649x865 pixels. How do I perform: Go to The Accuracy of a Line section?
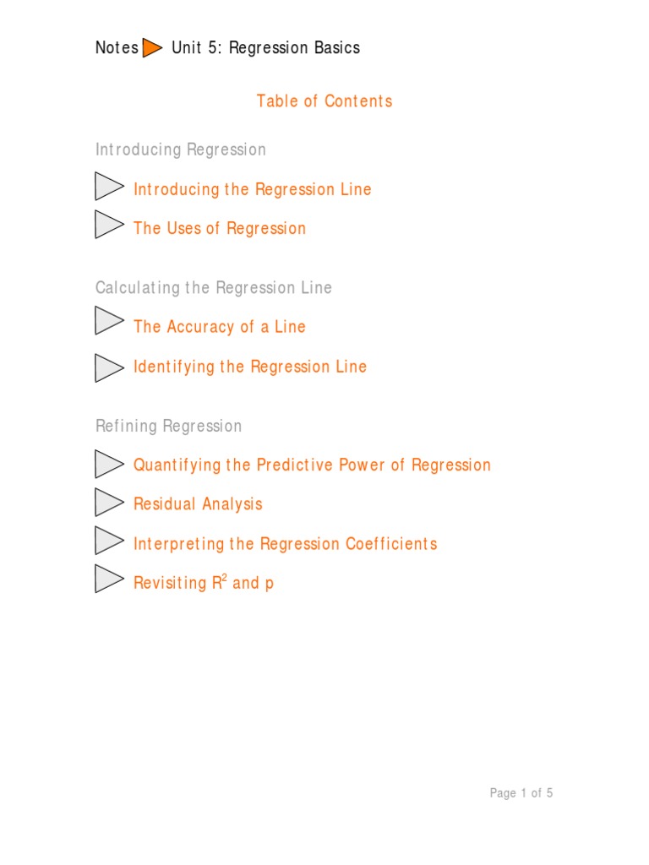click(220, 327)
